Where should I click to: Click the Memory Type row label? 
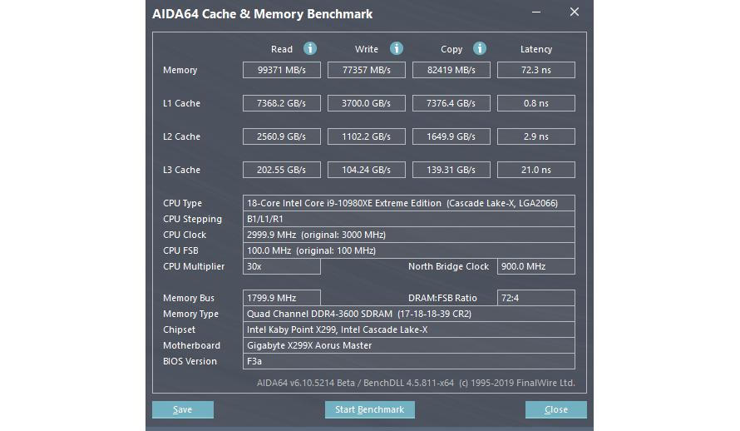coord(190,314)
